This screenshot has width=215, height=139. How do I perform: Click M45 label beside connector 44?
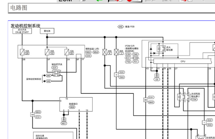tap(38, 112)
